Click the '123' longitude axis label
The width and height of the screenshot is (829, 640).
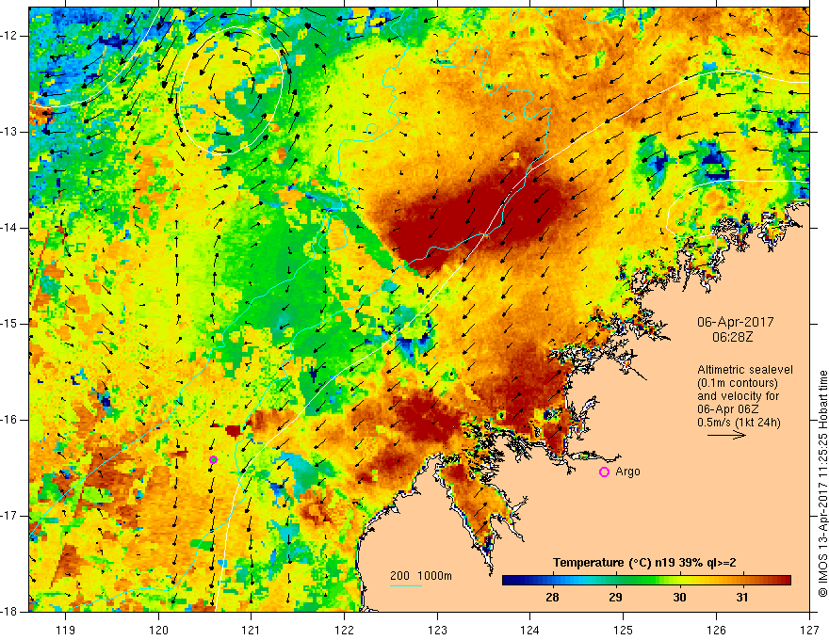[x=437, y=630]
